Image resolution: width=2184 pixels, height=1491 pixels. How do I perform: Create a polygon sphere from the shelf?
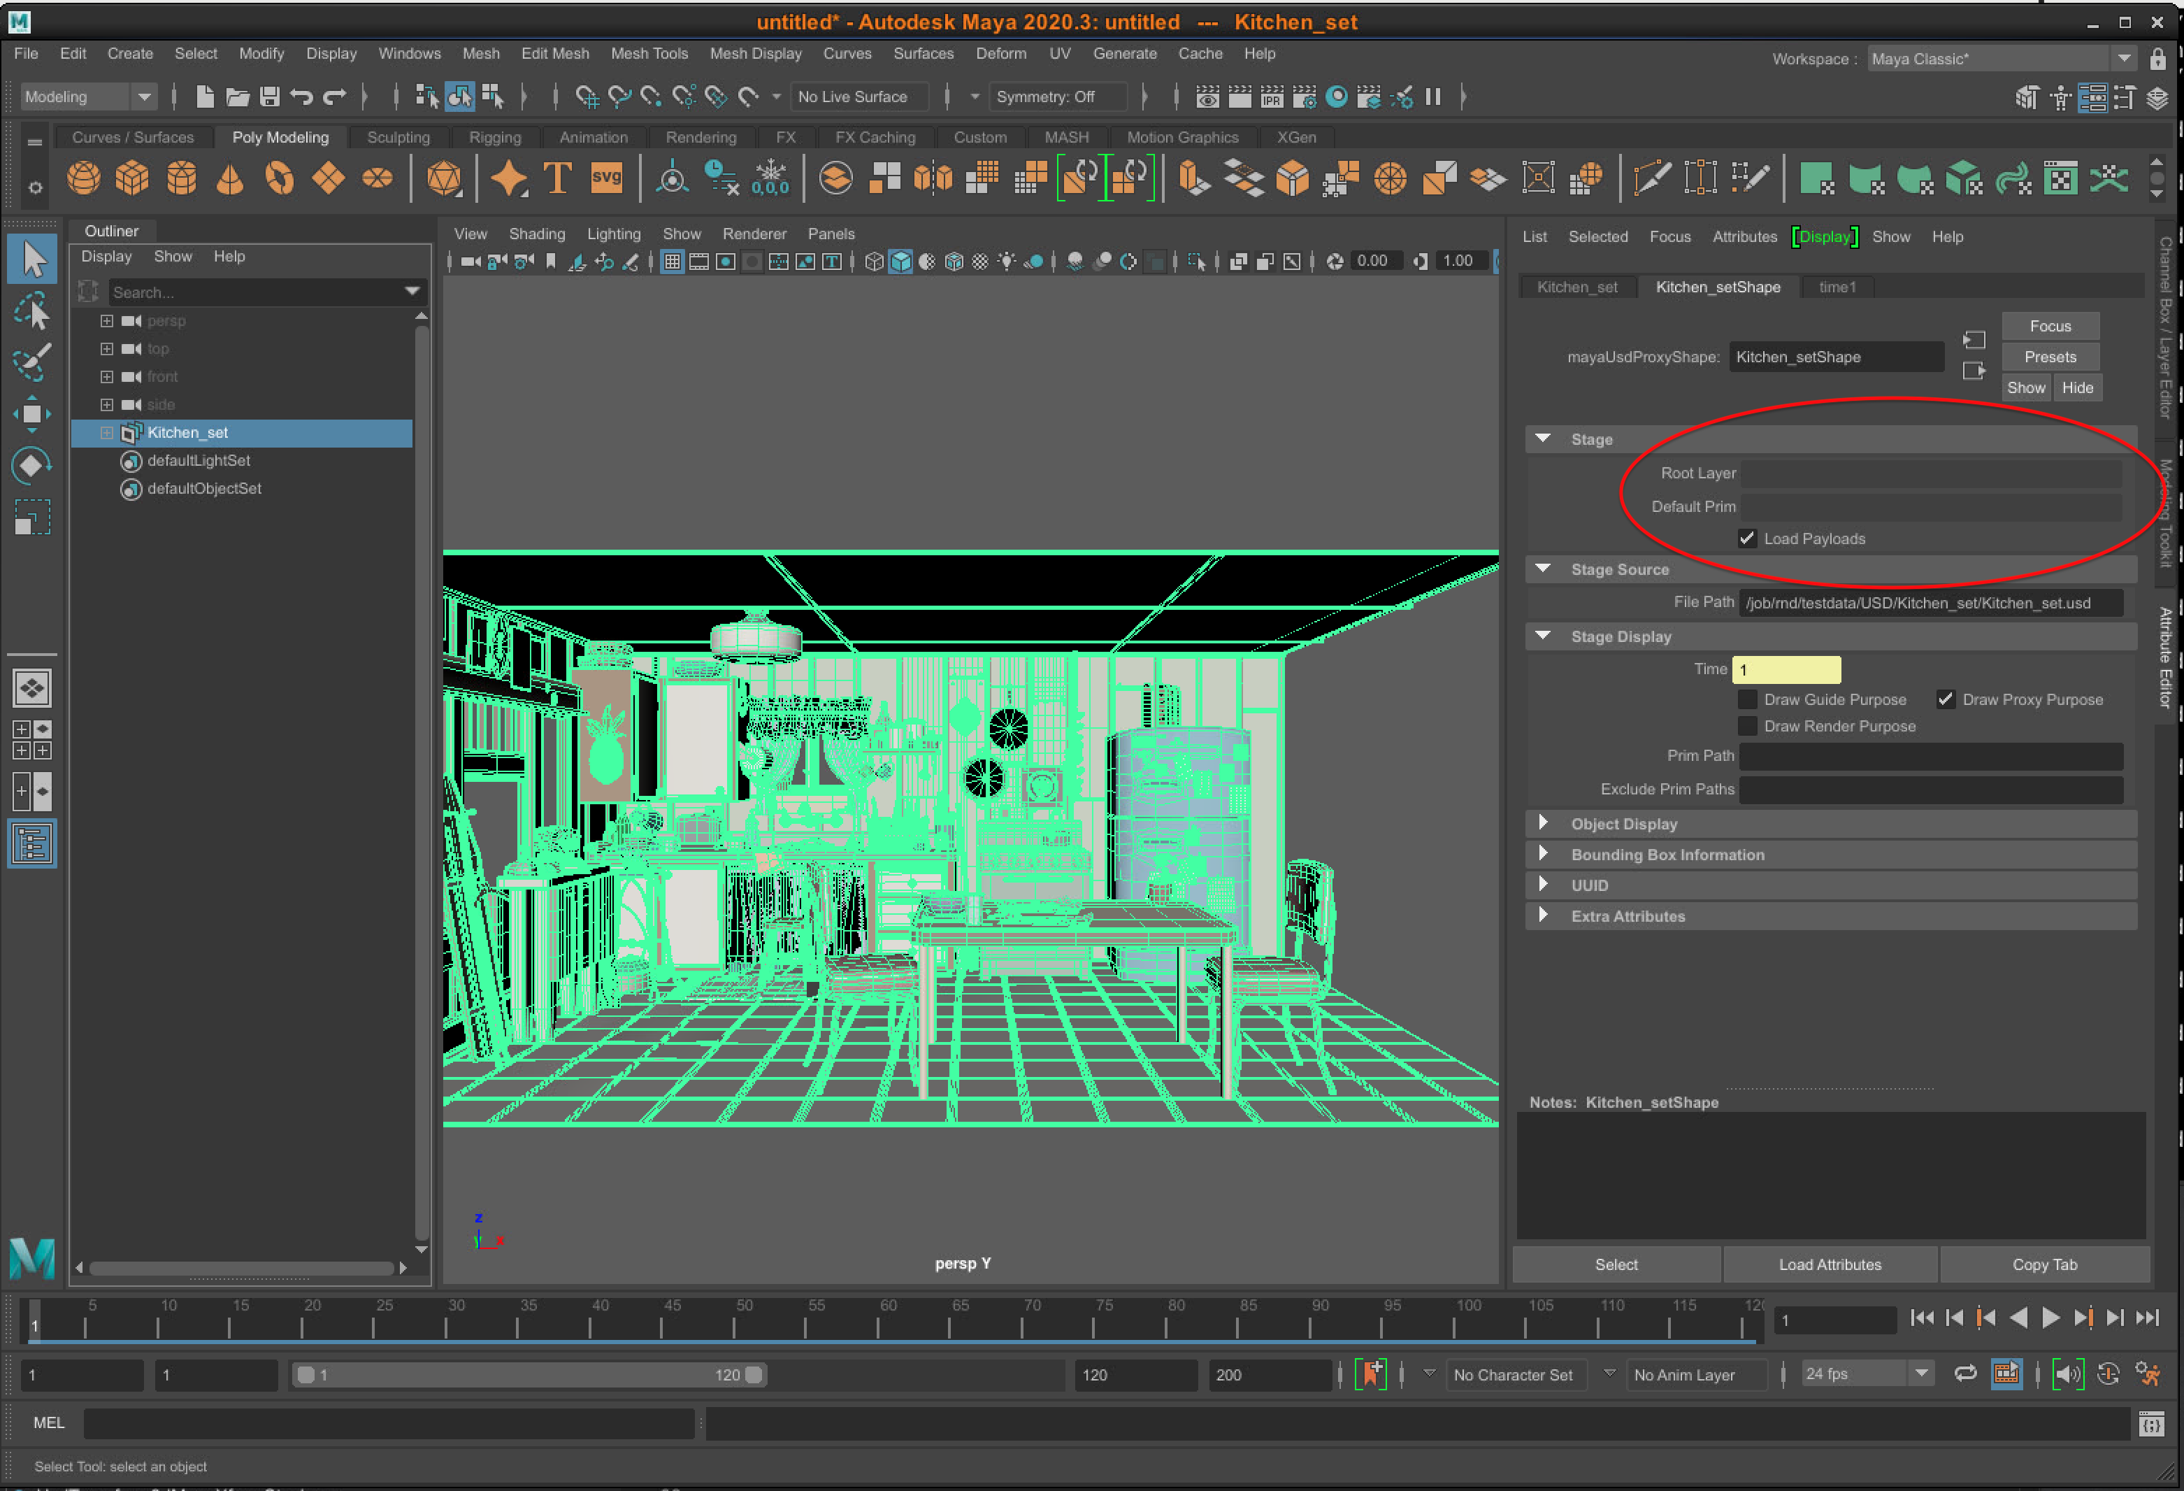tap(84, 178)
